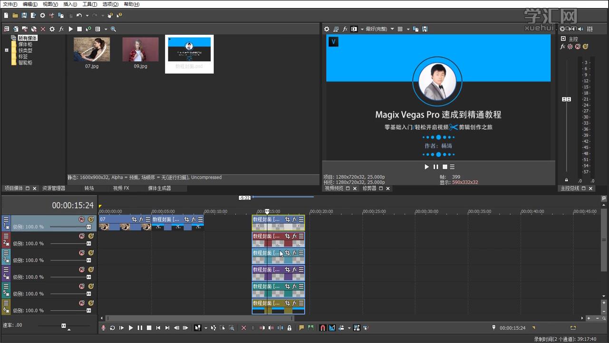609x343 pixels.
Task: Switch to the 转场 tab
Action: coord(89,188)
